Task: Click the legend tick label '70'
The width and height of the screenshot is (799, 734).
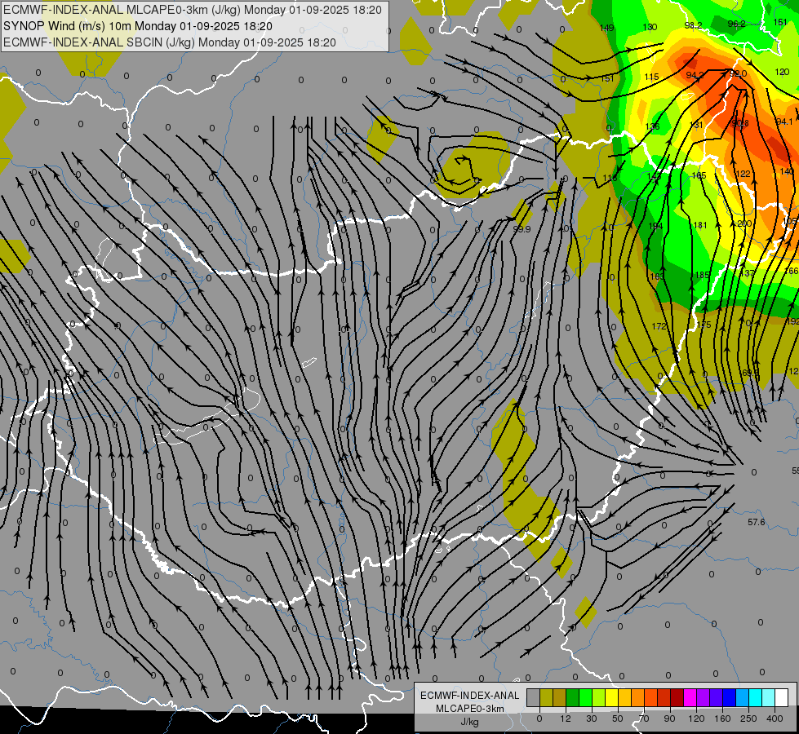Action: click(x=644, y=719)
